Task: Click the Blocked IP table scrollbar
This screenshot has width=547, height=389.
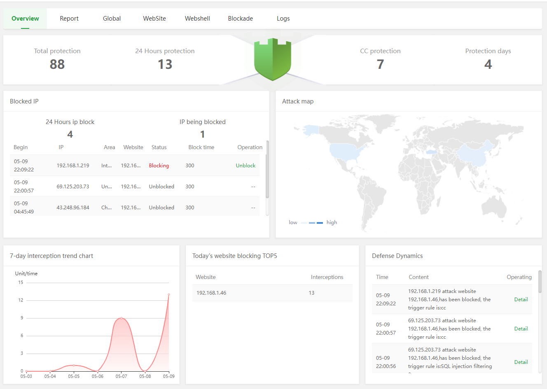Action: 267,169
